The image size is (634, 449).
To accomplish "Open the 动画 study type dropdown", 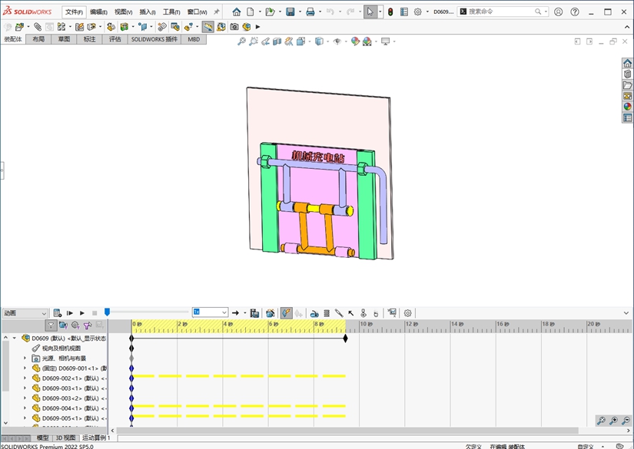I will 25,313.
